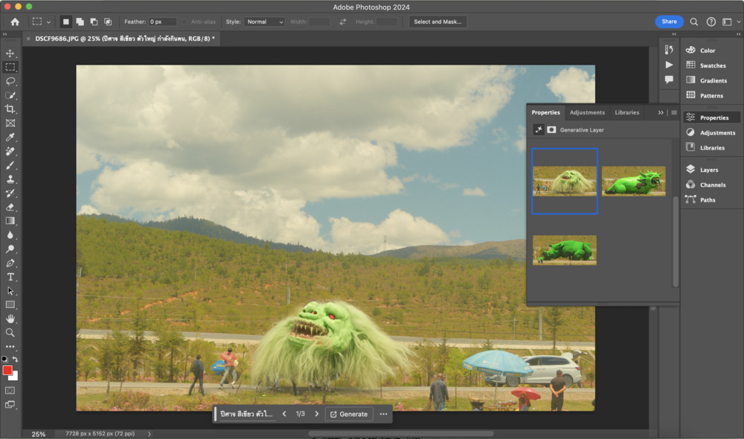Image resolution: width=744 pixels, height=439 pixels.
Task: Enable Add to selection mode
Action: point(80,22)
